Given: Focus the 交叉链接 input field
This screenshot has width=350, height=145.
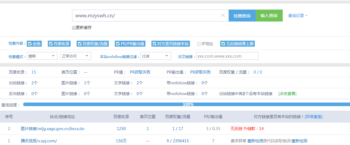Looking at the screenshot, I should tap(227, 56).
